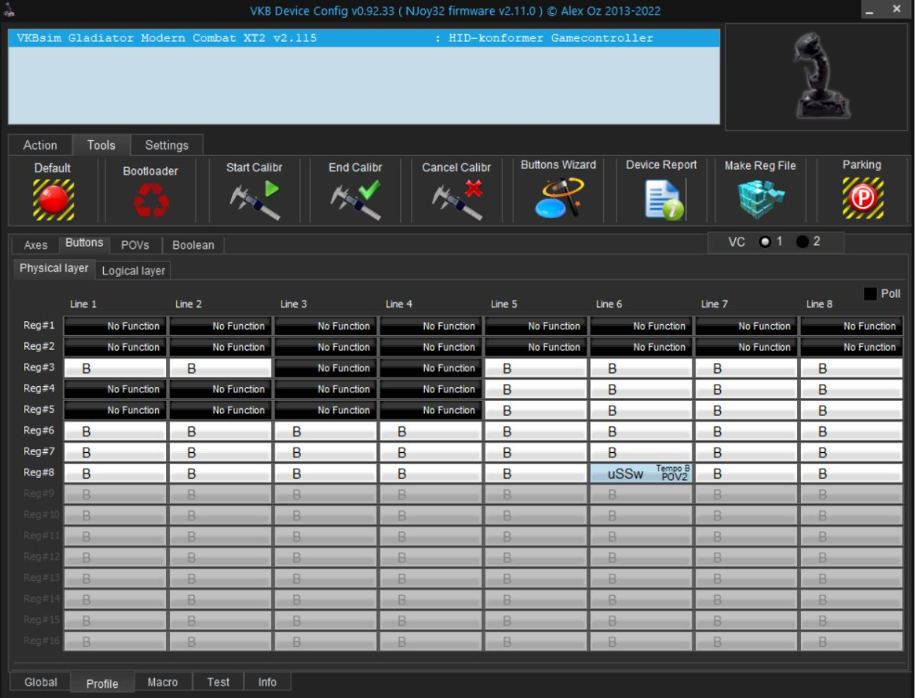The height and width of the screenshot is (698, 915).
Task: Click Reg#5 Line 4 No Function cell
Action: [x=430, y=409]
